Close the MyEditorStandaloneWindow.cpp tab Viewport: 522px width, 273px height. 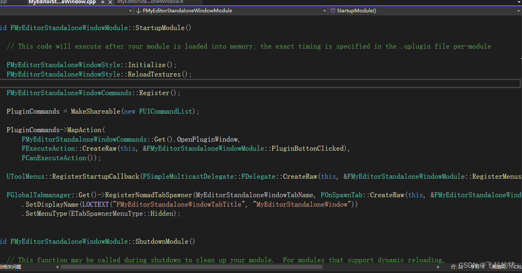click(110, 2)
